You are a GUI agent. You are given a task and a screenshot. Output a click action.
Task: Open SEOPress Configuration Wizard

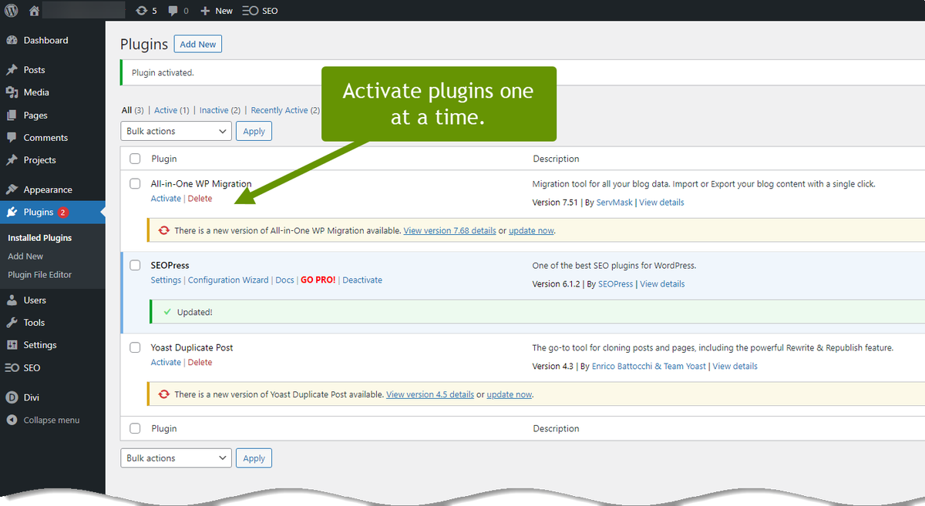point(228,280)
